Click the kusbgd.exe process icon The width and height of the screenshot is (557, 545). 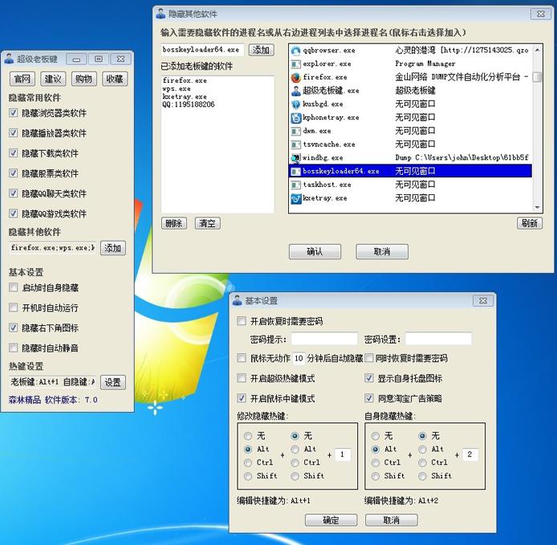[x=295, y=104]
